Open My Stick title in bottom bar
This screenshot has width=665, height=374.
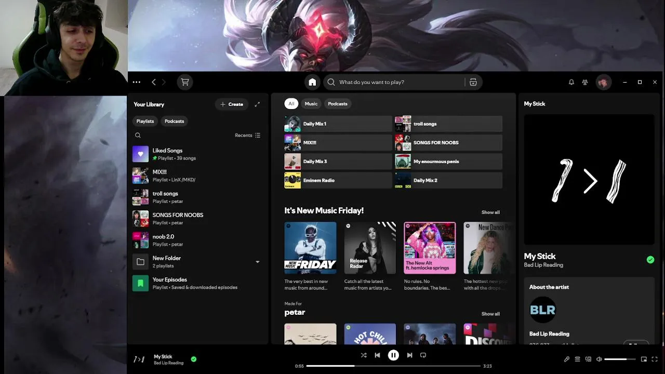pos(163,356)
